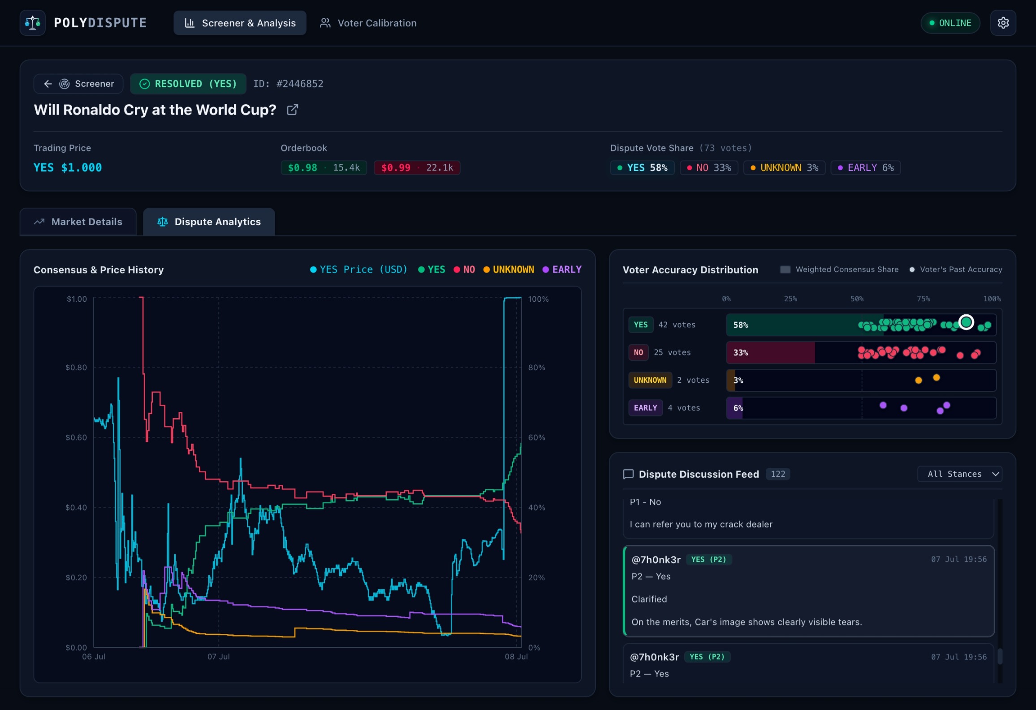Viewport: 1036px width, 710px height.
Task: Click the trend line icon on Market Details tab
Action: (x=39, y=222)
